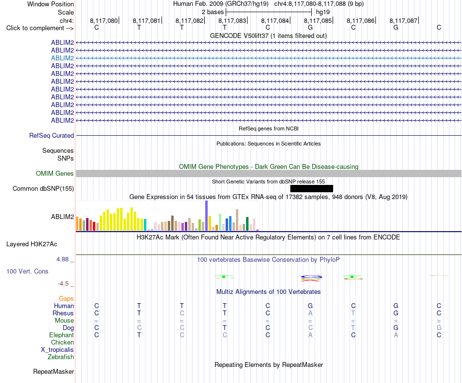Select the black dbSNP variant block

[312, 189]
